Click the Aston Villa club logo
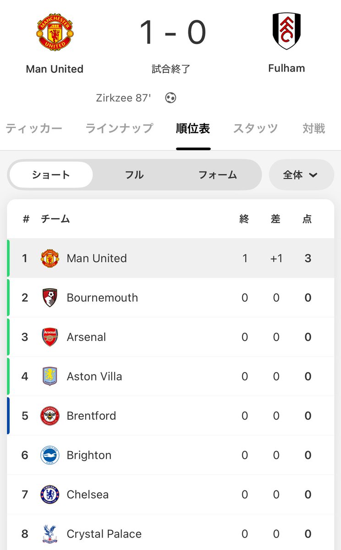 (x=49, y=376)
